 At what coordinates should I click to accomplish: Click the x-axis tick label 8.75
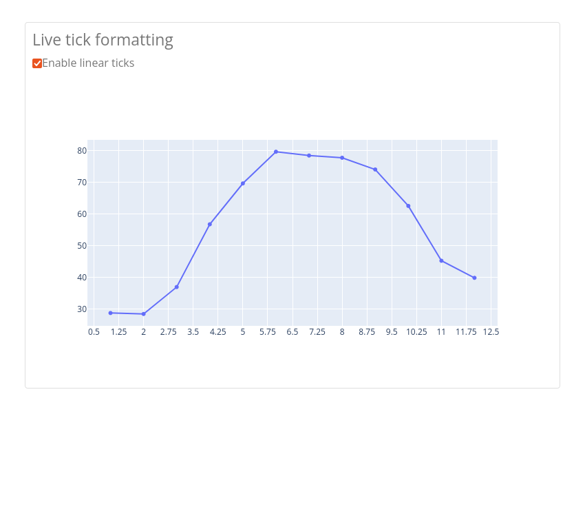(x=367, y=332)
